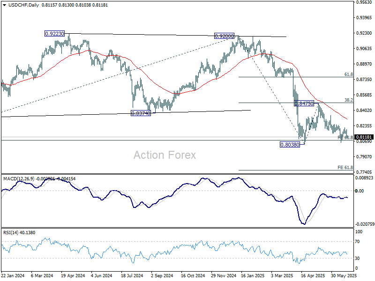
Task: Click the 29 Nov 2024 date label
Action: (224, 276)
